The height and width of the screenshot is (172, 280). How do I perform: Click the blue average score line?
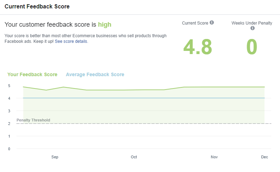pos(141,98)
